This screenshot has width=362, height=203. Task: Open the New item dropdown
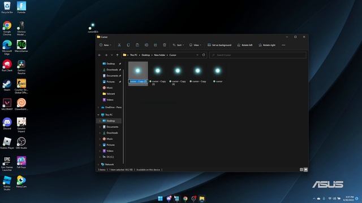click(105, 45)
